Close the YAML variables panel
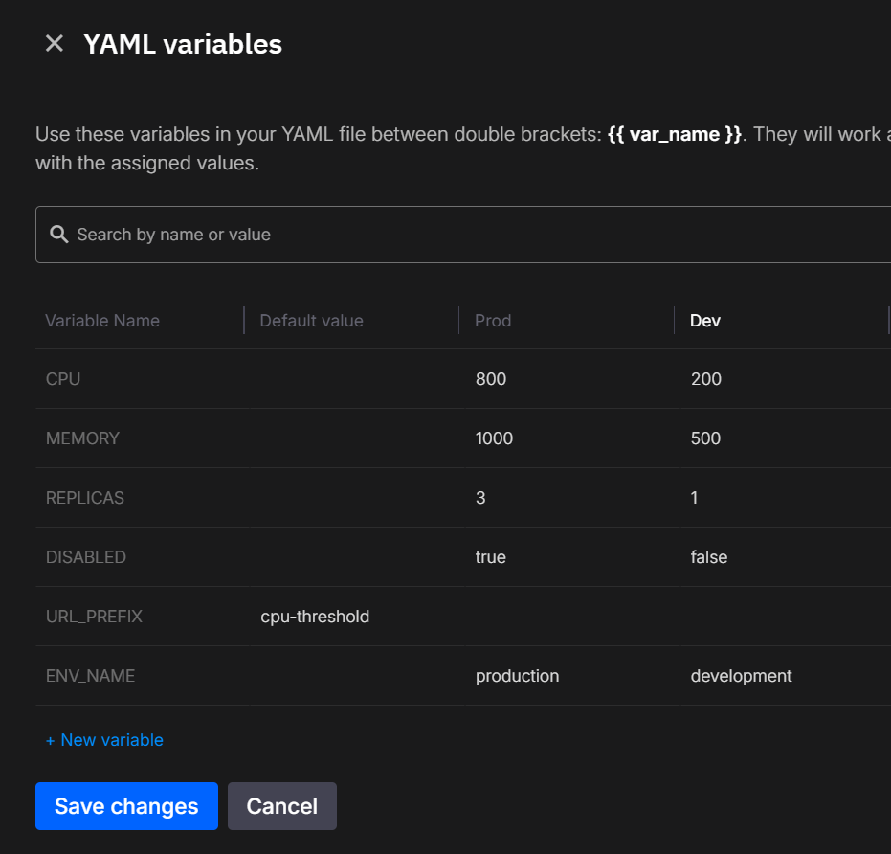The width and height of the screenshot is (891, 854). 55,44
